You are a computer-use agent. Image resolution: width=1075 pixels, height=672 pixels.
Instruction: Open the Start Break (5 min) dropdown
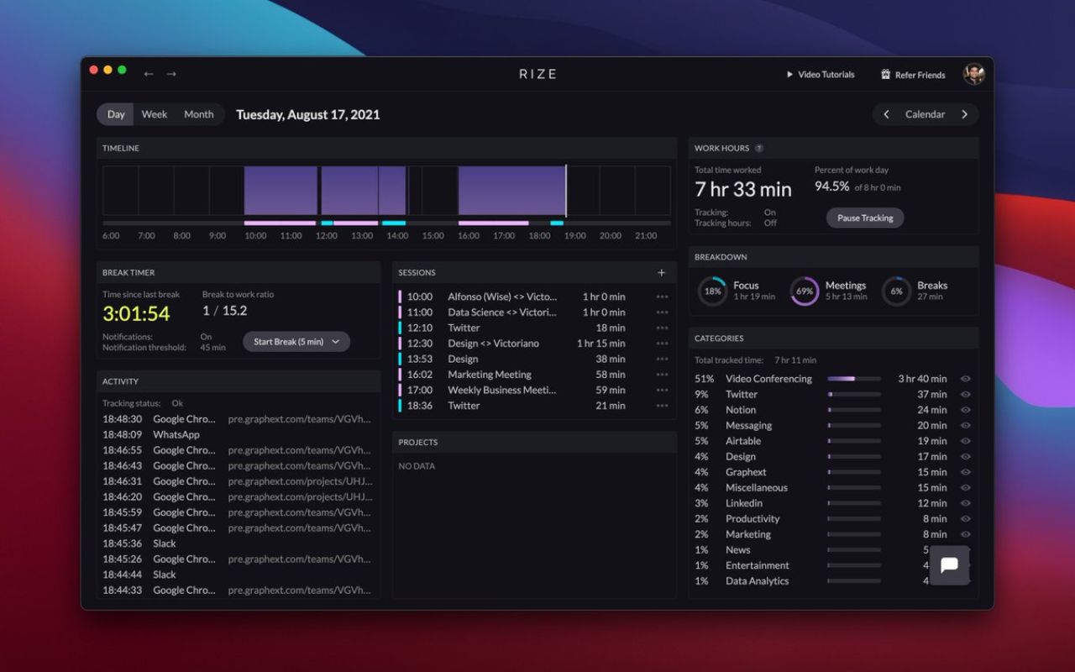tap(296, 342)
